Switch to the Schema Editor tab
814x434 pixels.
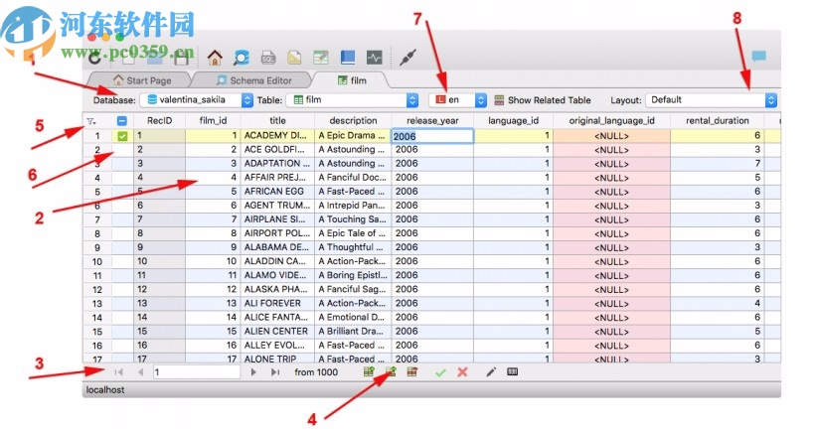coord(253,80)
